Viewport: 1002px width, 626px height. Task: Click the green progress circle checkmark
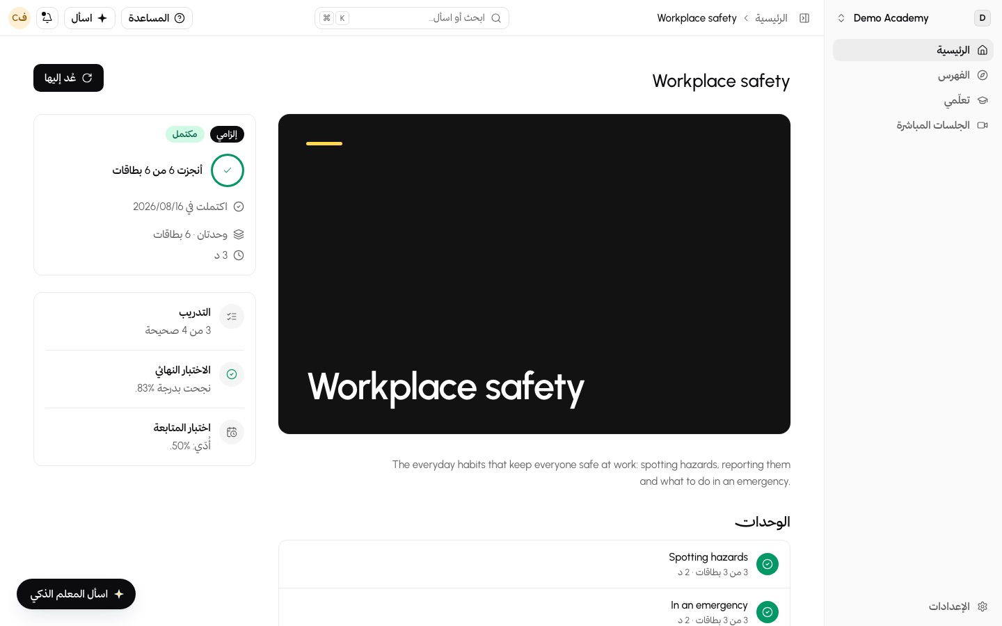coord(228,170)
